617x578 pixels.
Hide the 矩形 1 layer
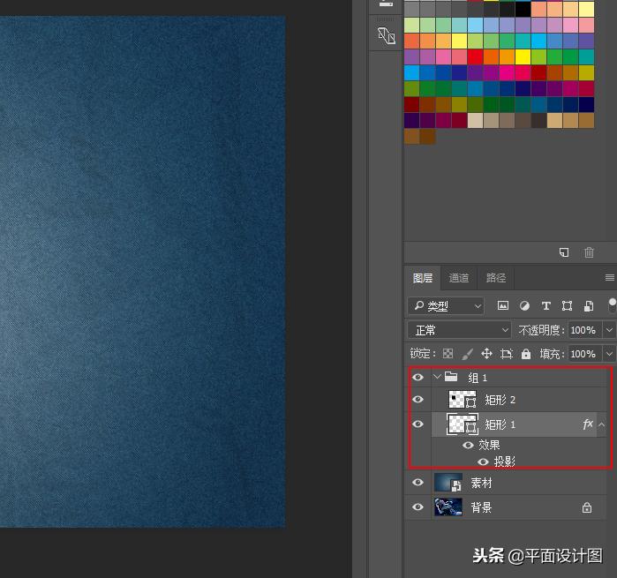(418, 424)
